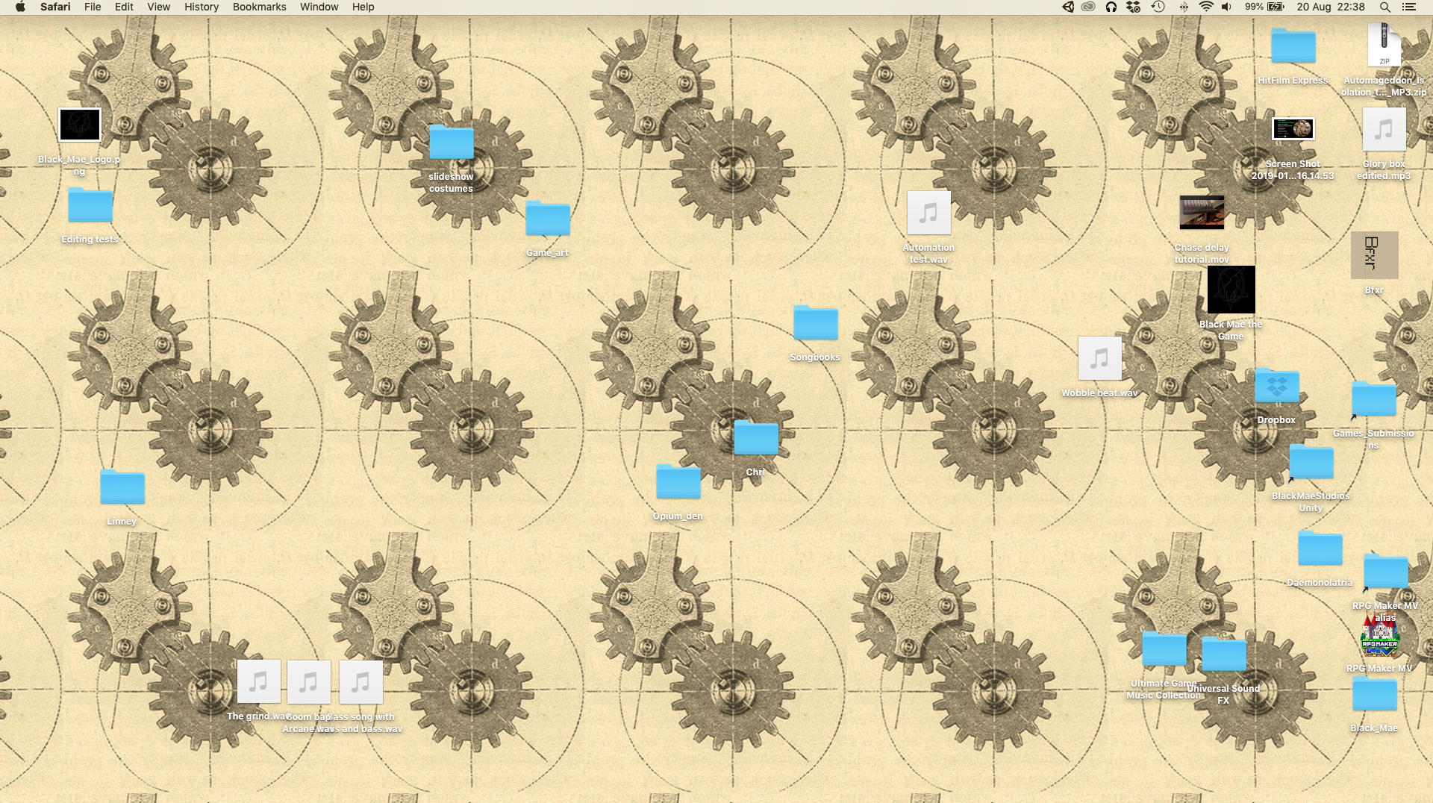Select the Screen Shot 2019-01 thumbnail
This screenshot has width=1433, height=803.
(x=1293, y=128)
